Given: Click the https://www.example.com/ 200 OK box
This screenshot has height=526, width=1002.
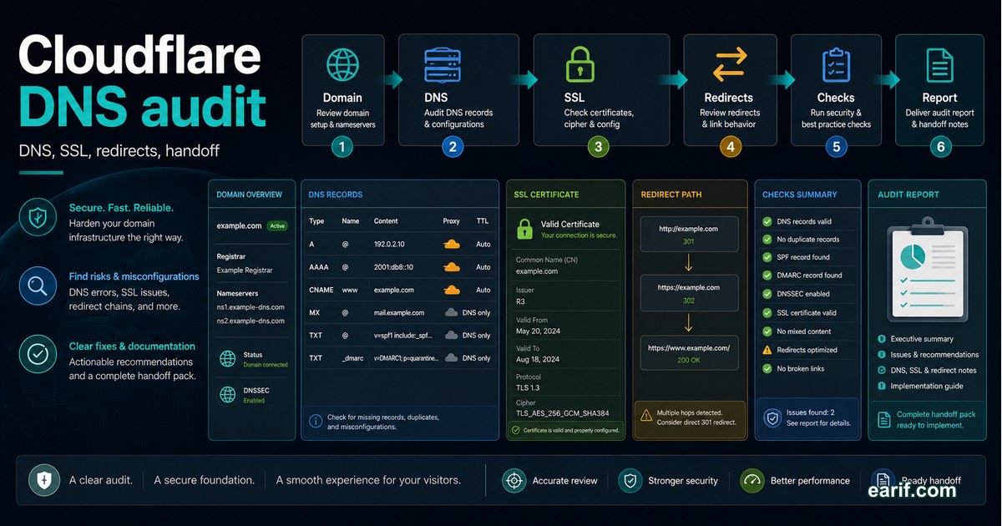Looking at the screenshot, I should (x=688, y=353).
